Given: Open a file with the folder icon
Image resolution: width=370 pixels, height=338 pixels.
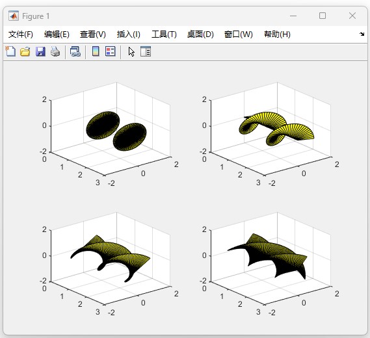Looking at the screenshot, I should 25,51.
